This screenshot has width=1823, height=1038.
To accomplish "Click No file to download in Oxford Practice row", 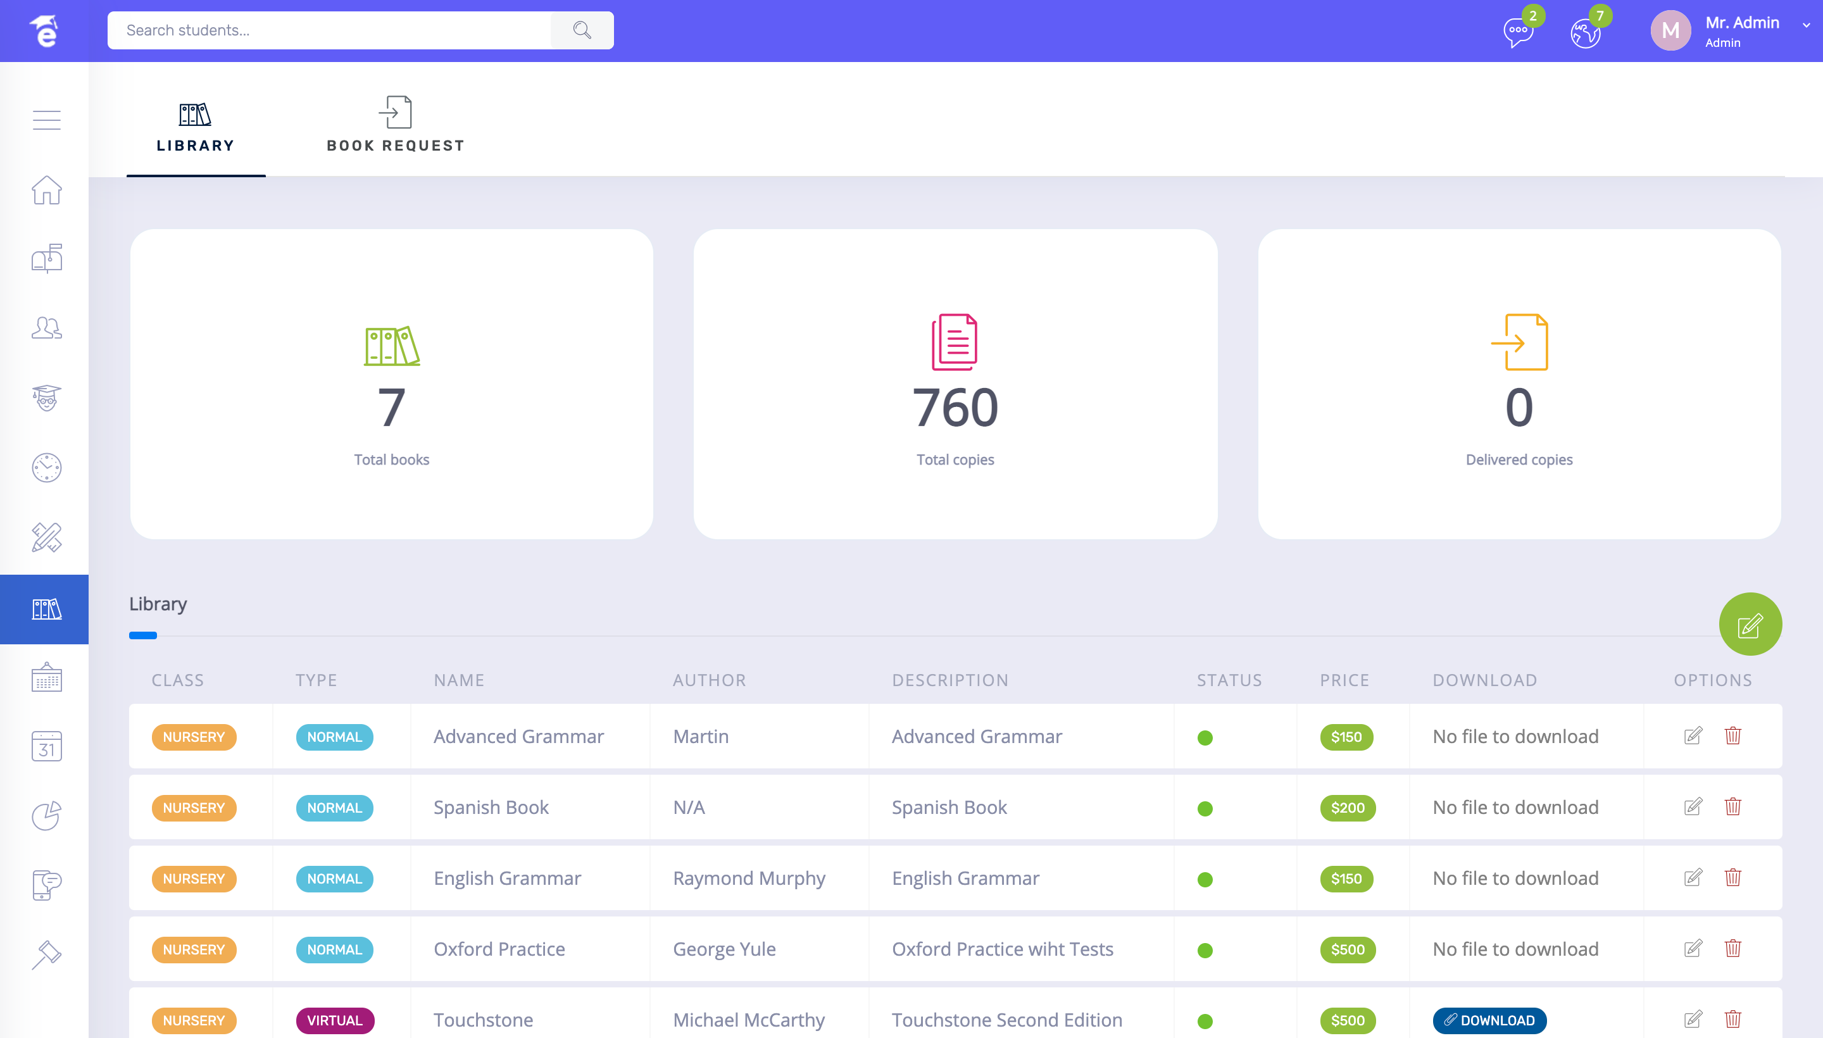I will click(1515, 949).
